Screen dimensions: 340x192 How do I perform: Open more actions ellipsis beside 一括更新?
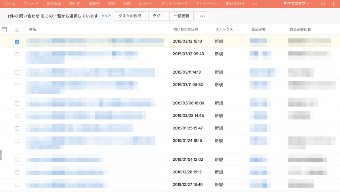202,16
